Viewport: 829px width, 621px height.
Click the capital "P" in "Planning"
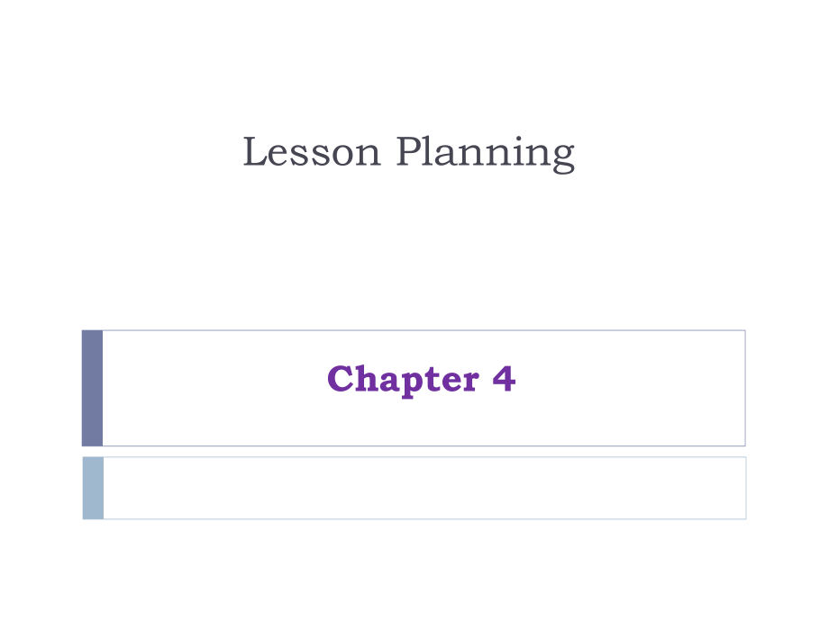coord(407,152)
